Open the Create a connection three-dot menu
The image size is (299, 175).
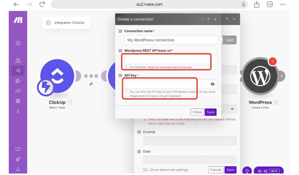tap(202, 19)
